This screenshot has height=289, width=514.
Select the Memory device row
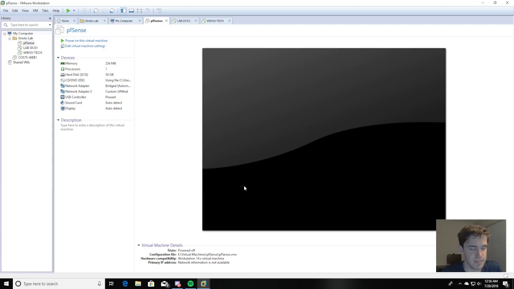[x=96, y=63]
